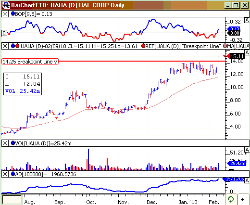The image size is (250, 205).
Task: Click the 10.00 price axis label
Action: pyautogui.click(x=237, y=87)
